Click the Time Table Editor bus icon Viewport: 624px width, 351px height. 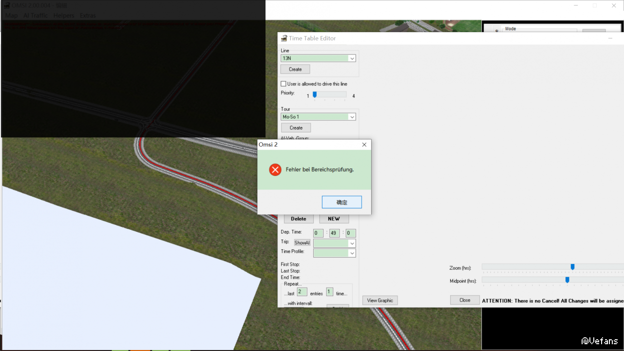tap(284, 38)
